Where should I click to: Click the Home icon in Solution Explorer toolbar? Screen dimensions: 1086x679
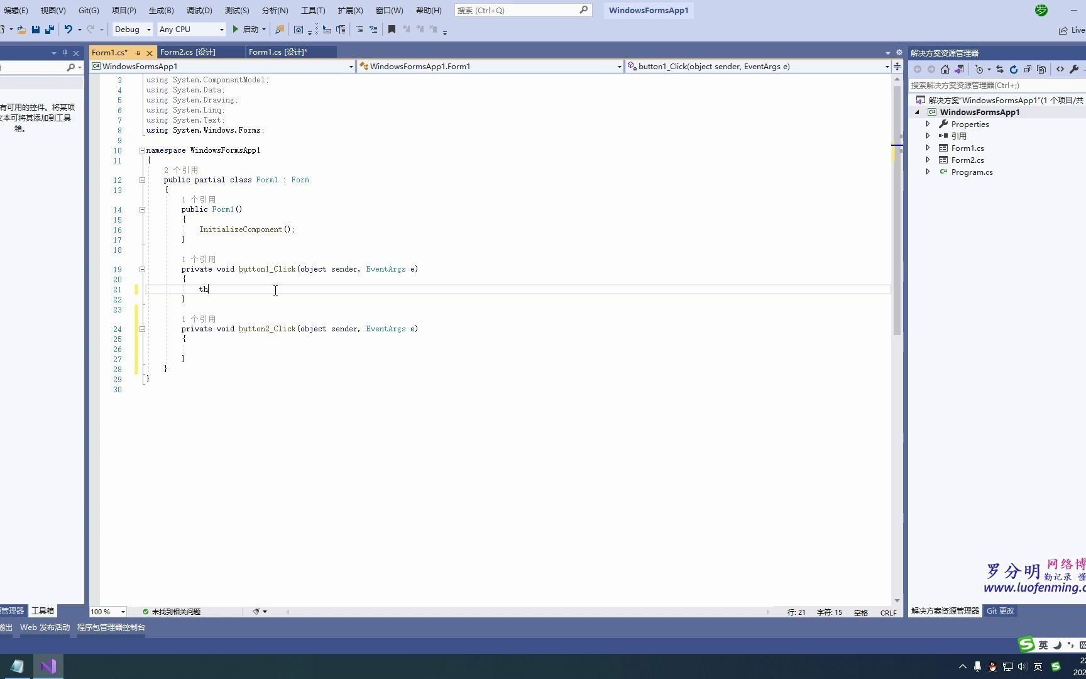click(945, 69)
